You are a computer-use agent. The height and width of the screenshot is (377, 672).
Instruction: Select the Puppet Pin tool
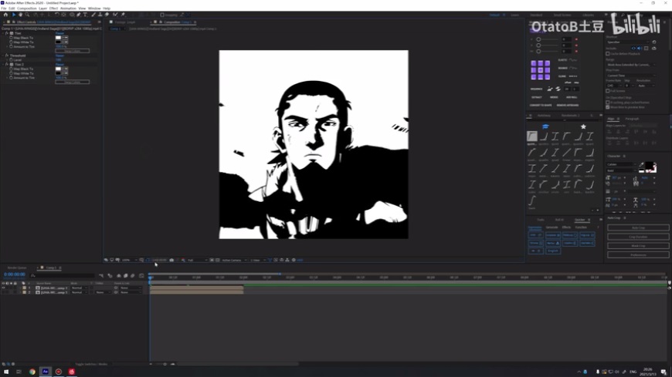tap(123, 15)
